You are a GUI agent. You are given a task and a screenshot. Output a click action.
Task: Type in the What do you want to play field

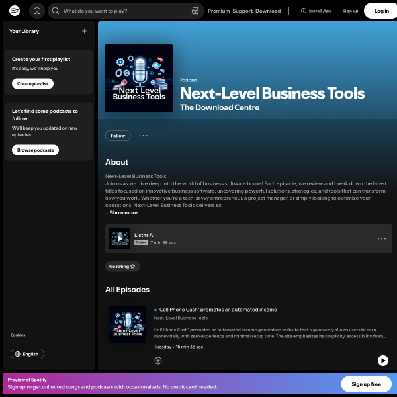tap(124, 11)
